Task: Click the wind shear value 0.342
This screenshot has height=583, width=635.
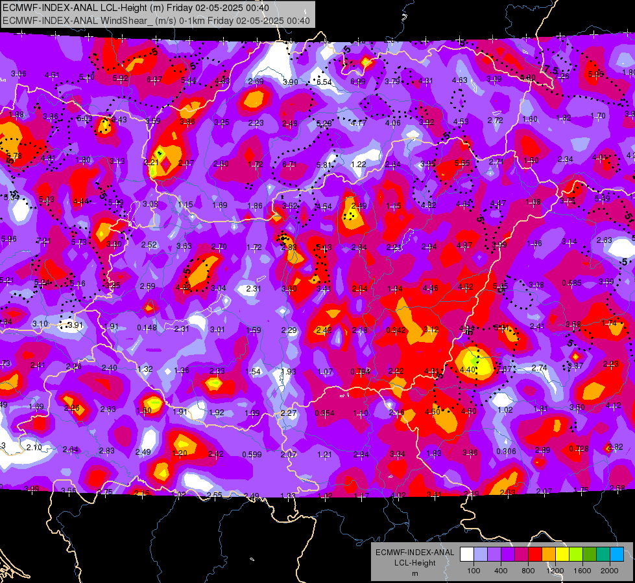Action: 396,330
